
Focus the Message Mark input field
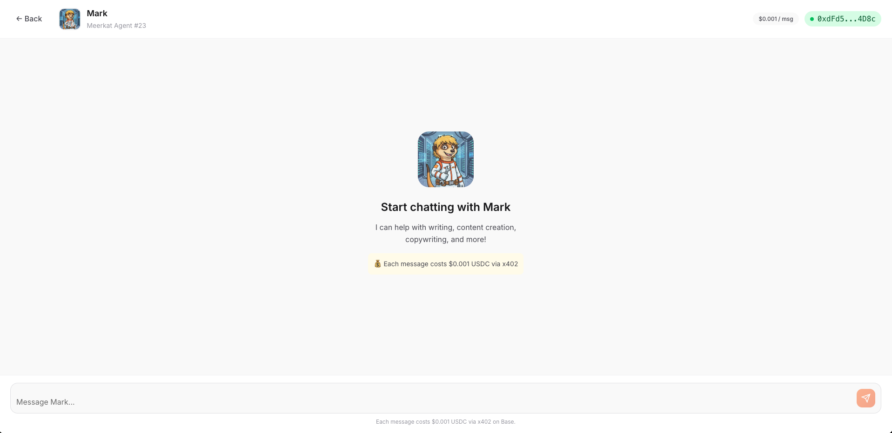[x=433, y=398]
